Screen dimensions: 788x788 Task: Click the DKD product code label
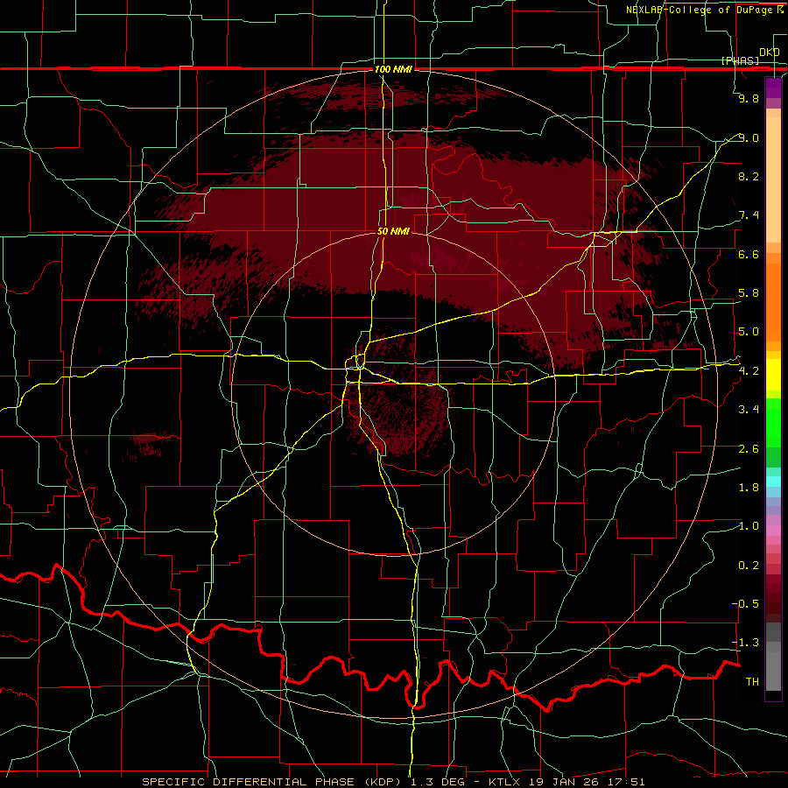click(x=770, y=52)
